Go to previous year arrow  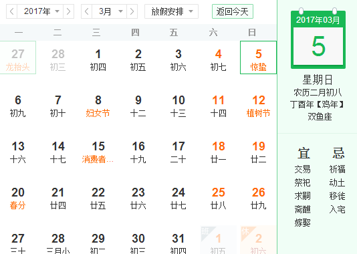pyautogui.click(x=12, y=11)
